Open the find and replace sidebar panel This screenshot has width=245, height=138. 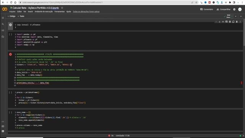coord(3,24)
